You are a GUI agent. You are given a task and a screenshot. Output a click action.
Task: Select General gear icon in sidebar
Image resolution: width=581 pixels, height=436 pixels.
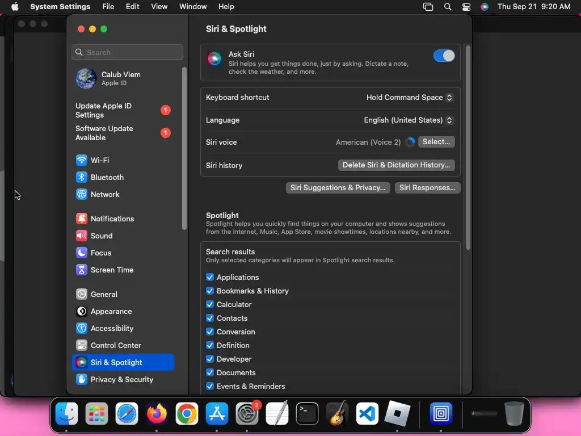click(82, 295)
